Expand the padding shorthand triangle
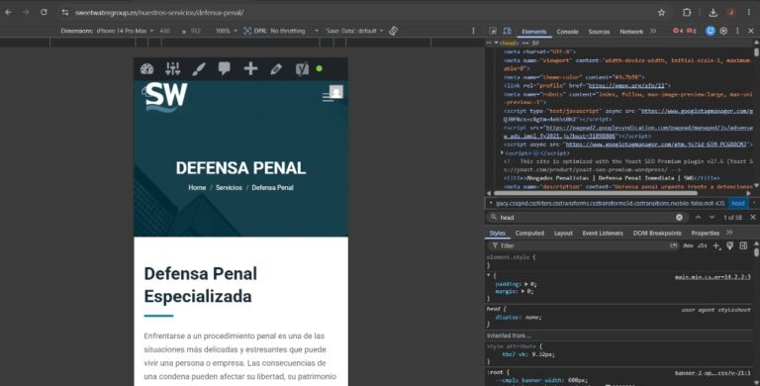 point(525,284)
